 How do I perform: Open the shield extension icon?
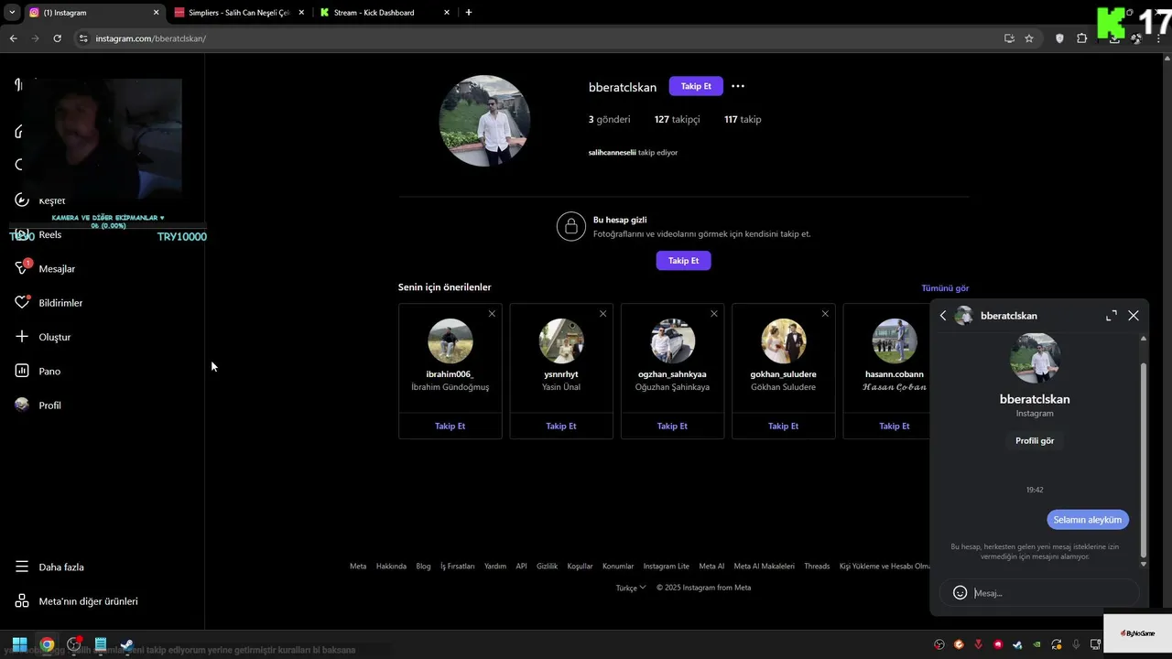(x=1059, y=38)
